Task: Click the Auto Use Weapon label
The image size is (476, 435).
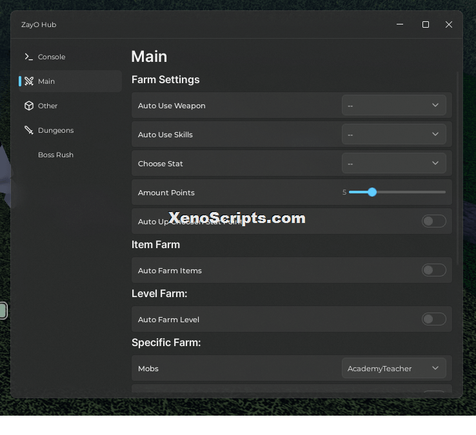Action: [172, 106]
